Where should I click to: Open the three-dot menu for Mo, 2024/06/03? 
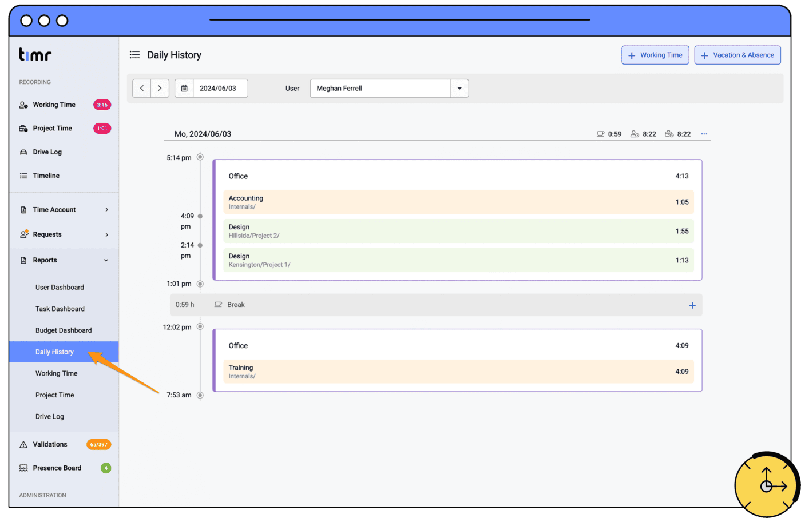pos(704,134)
